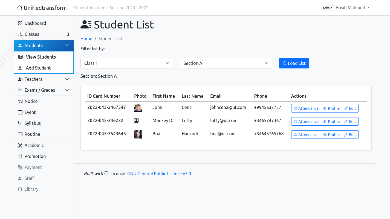Viewport: 390px width, 219px height.
Task: Open Boa Hancock's photo thumbnail
Action: tap(138, 134)
